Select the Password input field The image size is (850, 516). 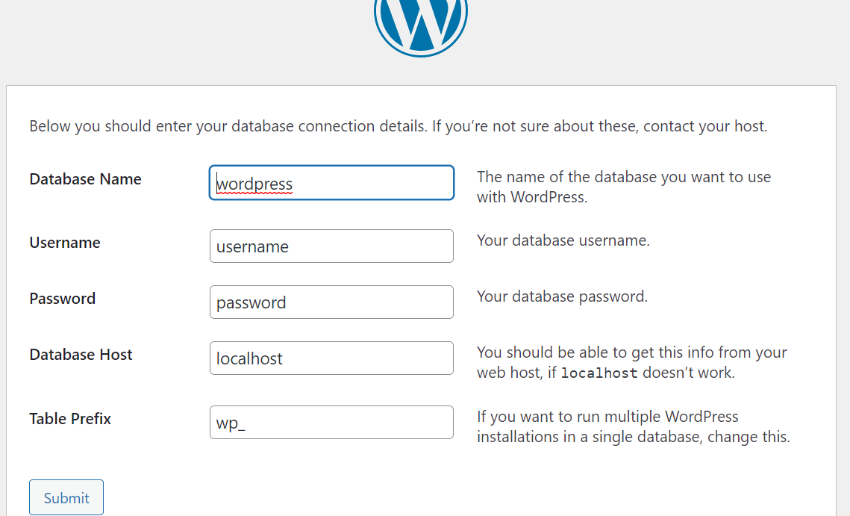tap(331, 302)
